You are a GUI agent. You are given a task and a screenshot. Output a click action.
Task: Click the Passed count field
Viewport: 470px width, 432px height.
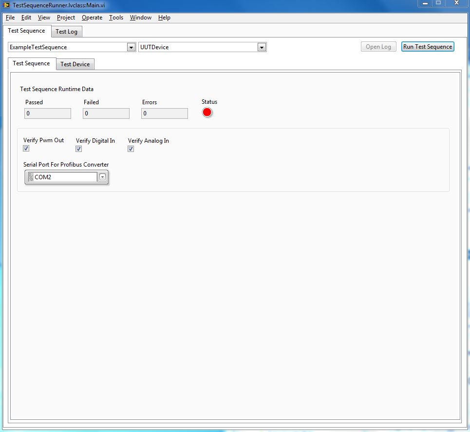click(x=47, y=113)
